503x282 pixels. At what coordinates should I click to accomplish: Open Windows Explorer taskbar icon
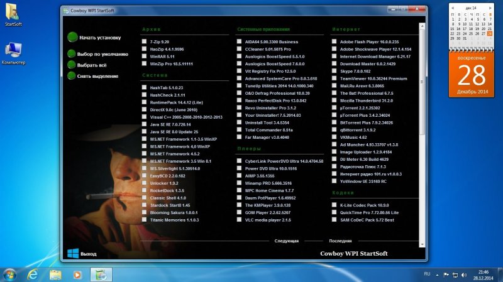tap(55, 275)
